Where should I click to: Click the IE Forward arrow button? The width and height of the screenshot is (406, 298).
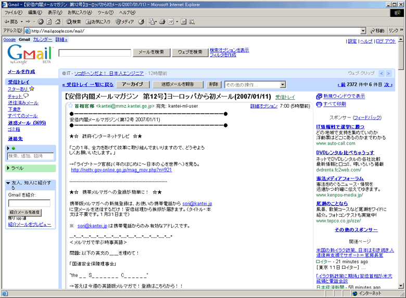(x=28, y=22)
